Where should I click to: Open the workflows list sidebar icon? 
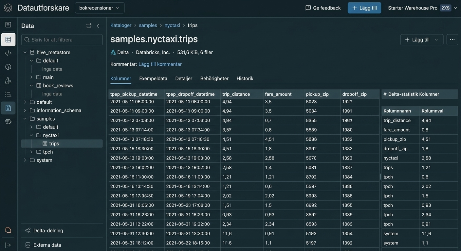(8, 94)
